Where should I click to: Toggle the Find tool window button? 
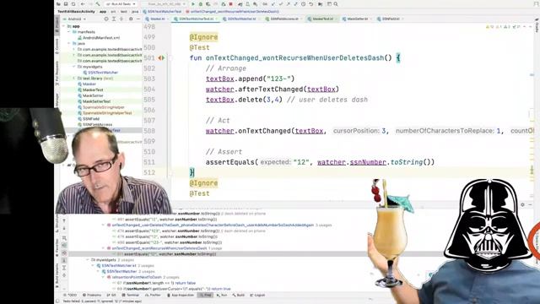coord(206,295)
